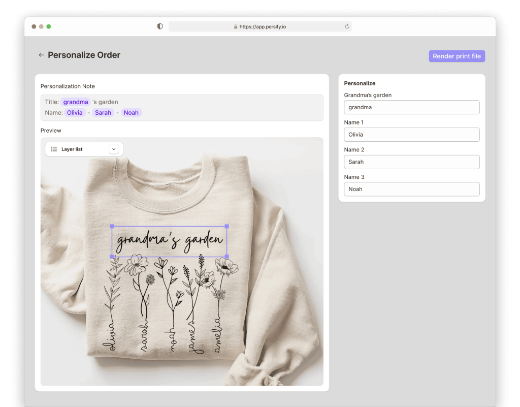Click the lock icon in address bar

pyautogui.click(x=236, y=27)
